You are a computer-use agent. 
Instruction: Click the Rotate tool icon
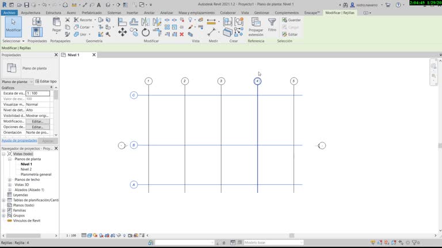[x=145, y=33]
